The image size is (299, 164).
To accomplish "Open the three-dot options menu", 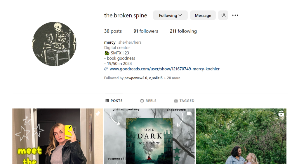I will 235,15.
